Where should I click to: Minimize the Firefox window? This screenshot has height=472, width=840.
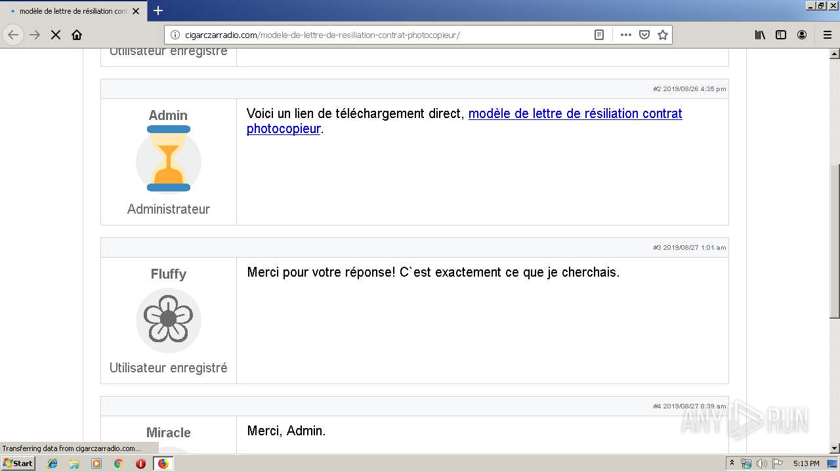(x=811, y=6)
